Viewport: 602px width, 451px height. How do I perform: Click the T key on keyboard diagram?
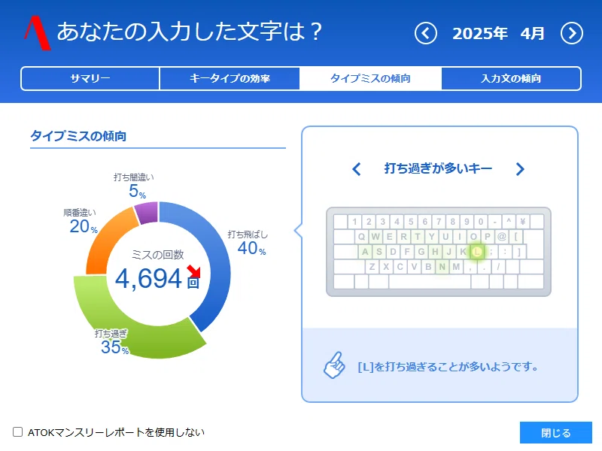coord(418,237)
